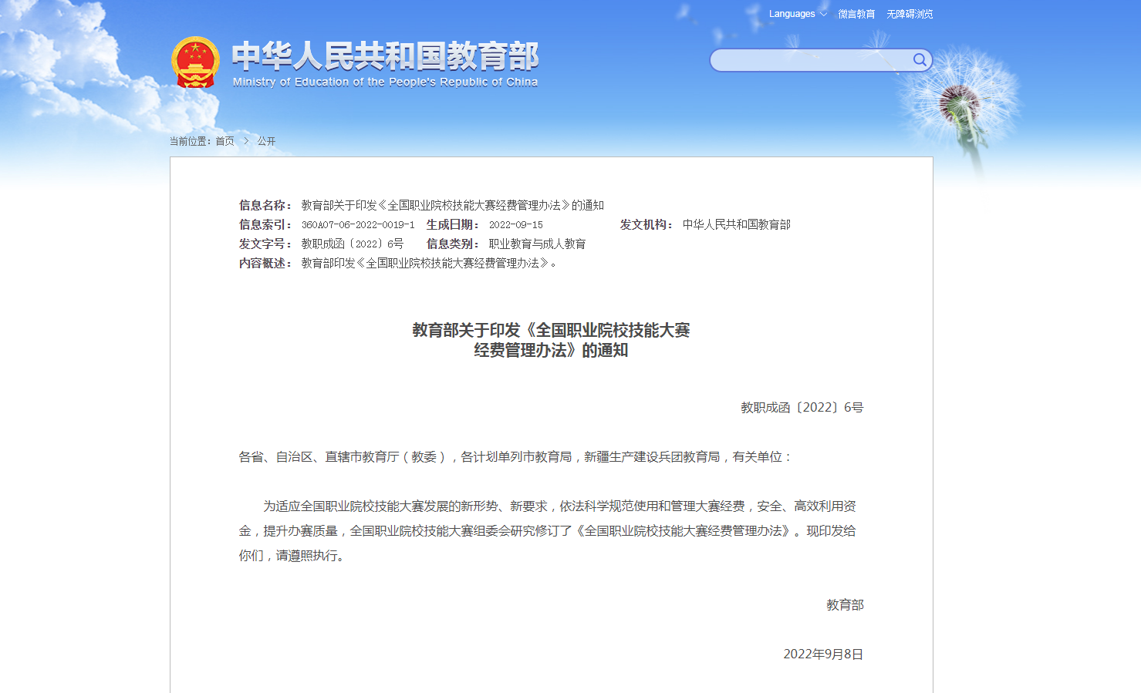Click the search magnifier icon

click(x=919, y=60)
